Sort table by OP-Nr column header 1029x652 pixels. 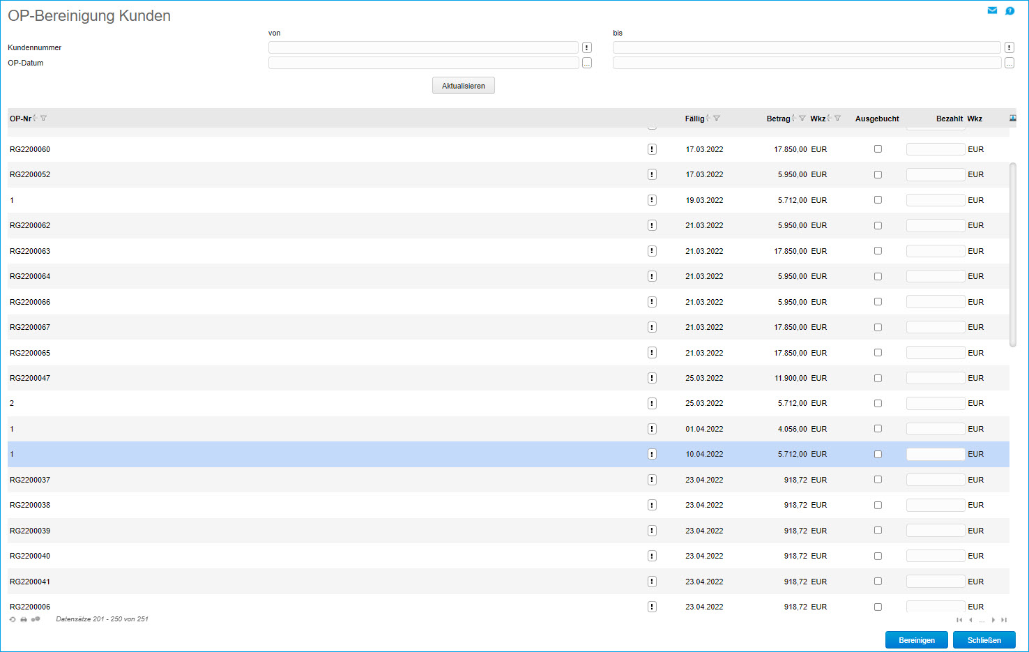point(20,119)
